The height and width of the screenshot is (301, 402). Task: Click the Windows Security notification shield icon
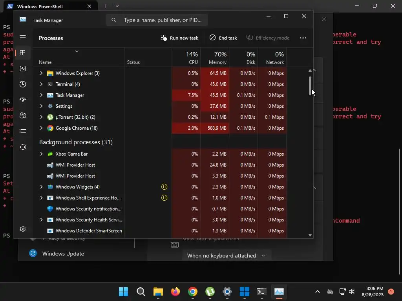pyautogui.click(x=50, y=209)
